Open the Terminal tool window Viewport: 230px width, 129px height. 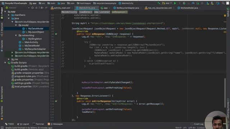(38, 124)
